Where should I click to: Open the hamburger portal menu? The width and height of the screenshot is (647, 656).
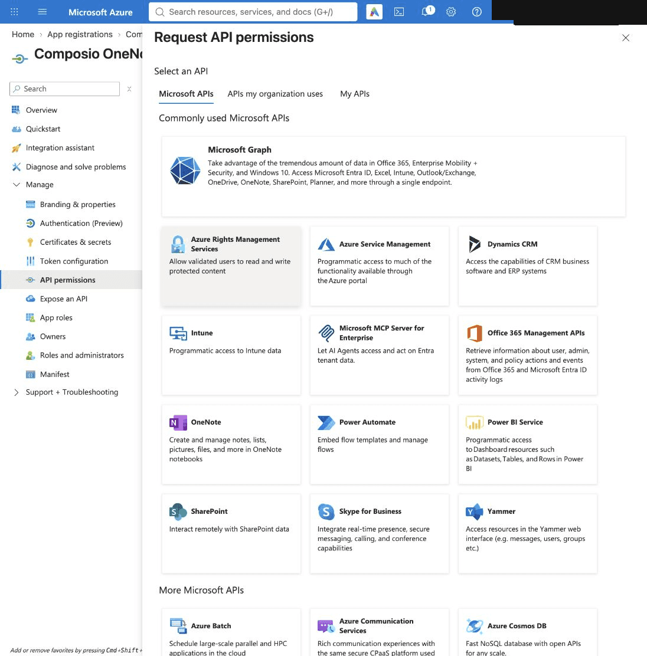pyautogui.click(x=43, y=12)
